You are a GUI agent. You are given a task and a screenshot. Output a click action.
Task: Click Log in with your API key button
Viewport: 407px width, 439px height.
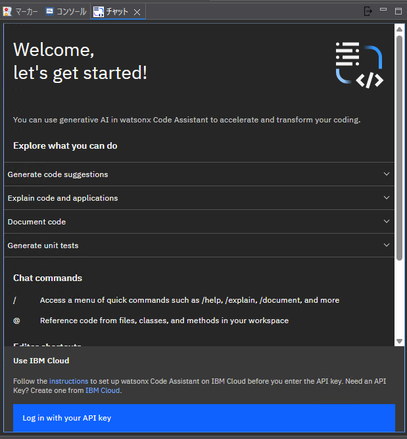[204, 418]
